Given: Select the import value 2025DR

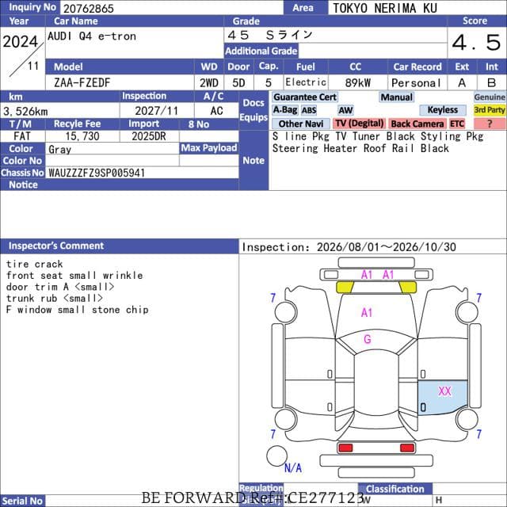Looking at the screenshot, I should tap(149, 136).
